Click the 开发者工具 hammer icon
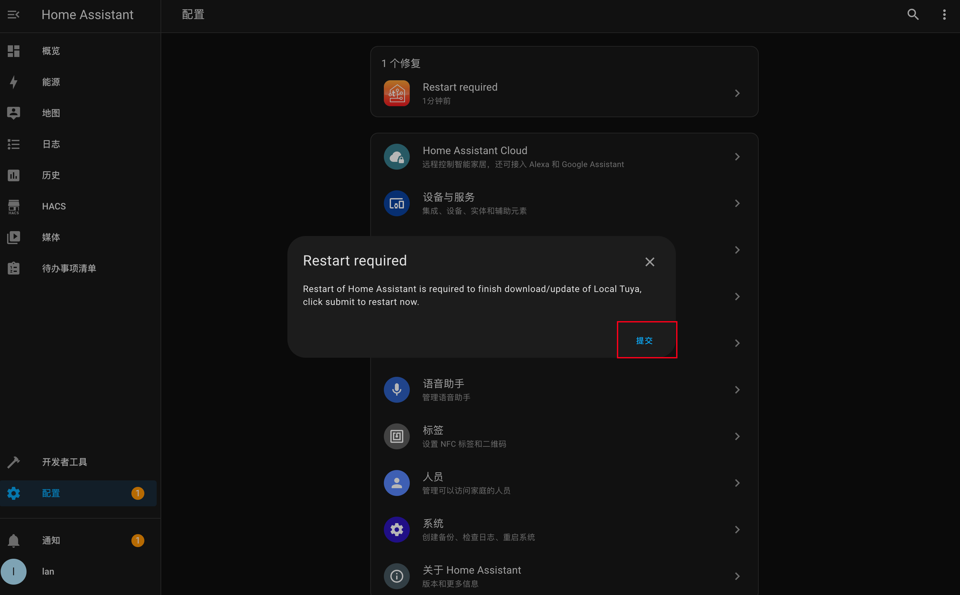 click(x=13, y=462)
